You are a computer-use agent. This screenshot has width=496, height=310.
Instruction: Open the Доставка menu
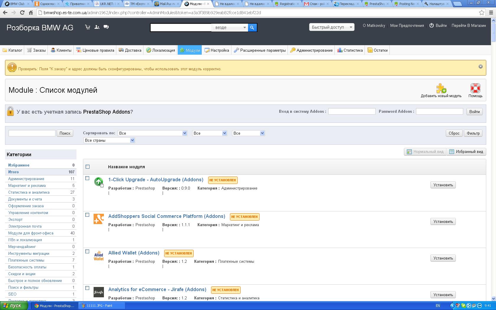130,50
